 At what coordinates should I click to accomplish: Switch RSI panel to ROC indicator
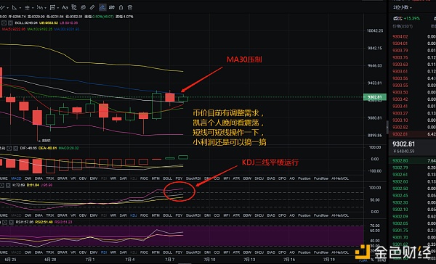[144, 252]
